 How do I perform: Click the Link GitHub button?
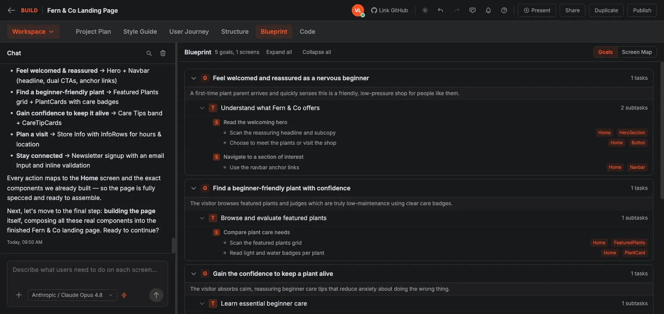click(x=390, y=11)
